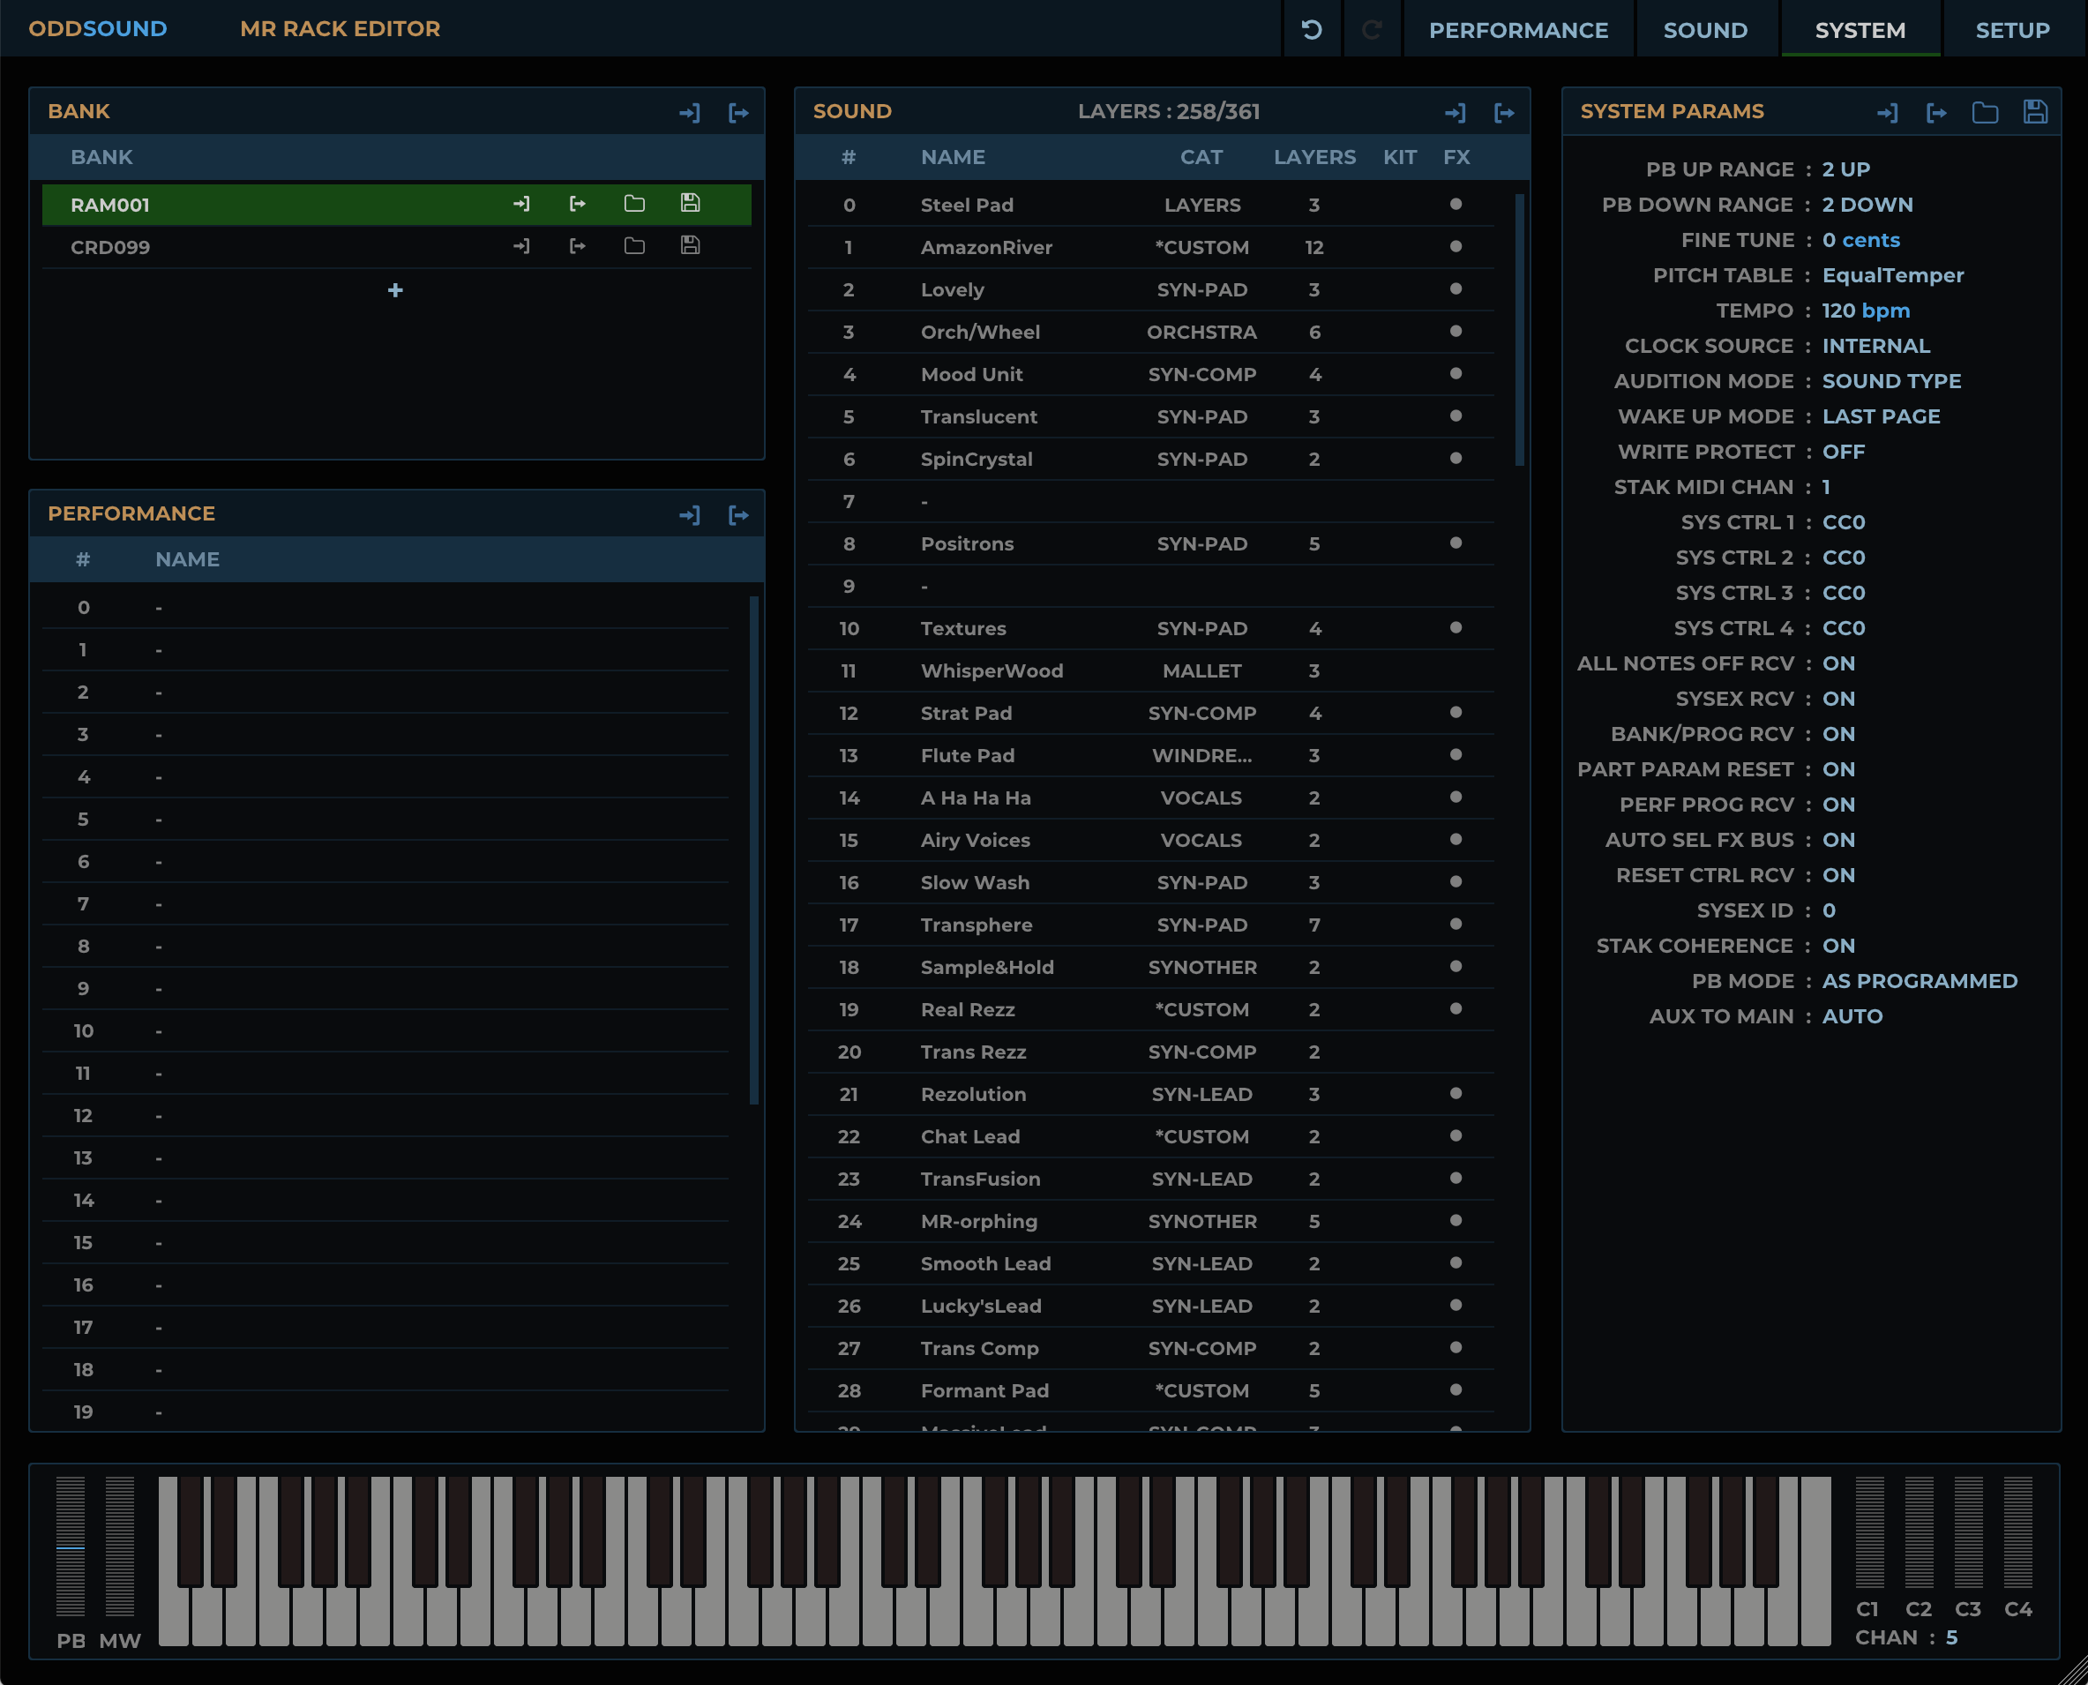Click the import icon in SYSTEM PARAMS header
The image size is (2088, 1685).
pyautogui.click(x=1887, y=113)
